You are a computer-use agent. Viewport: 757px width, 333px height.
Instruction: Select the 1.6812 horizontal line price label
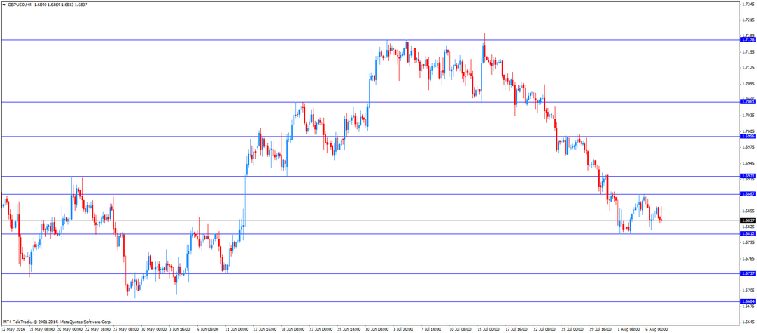pyautogui.click(x=747, y=234)
